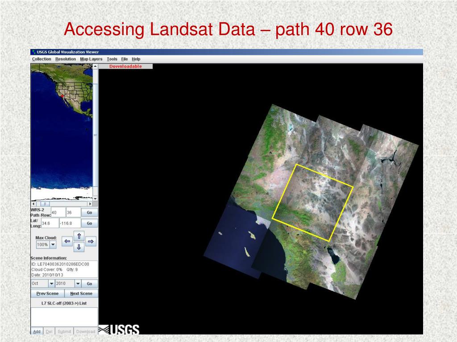Image resolution: width=457 pixels, height=342 pixels.
Task: Click Go next to the date selectors
Action: 89,284
